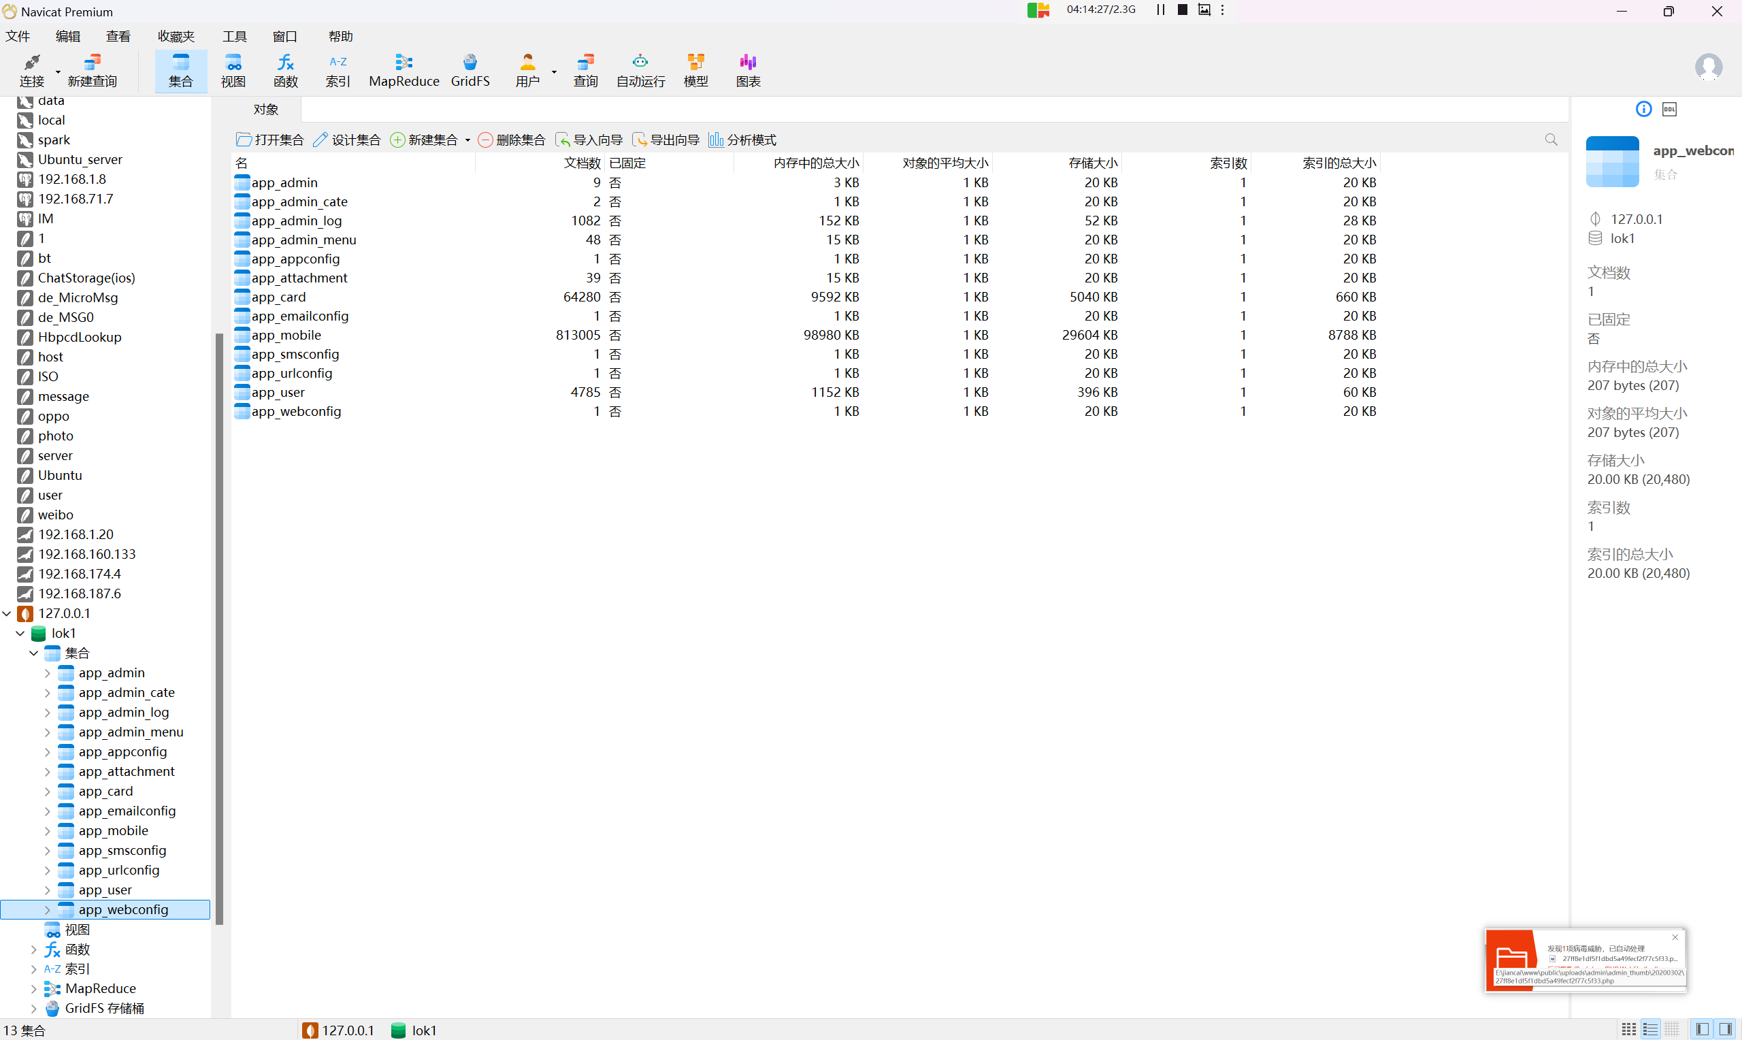The image size is (1742, 1040).
Task: Pause the screen recording
Action: click(1161, 10)
